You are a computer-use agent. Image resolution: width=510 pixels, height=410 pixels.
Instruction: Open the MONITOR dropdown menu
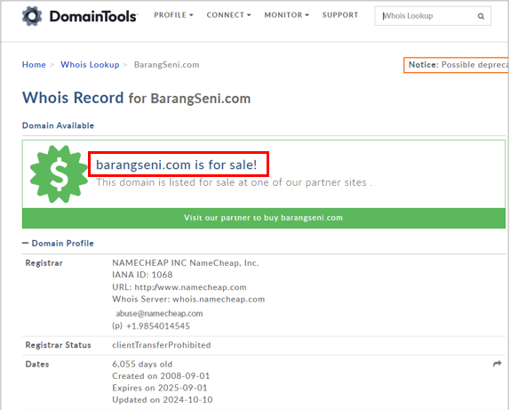pyautogui.click(x=287, y=15)
